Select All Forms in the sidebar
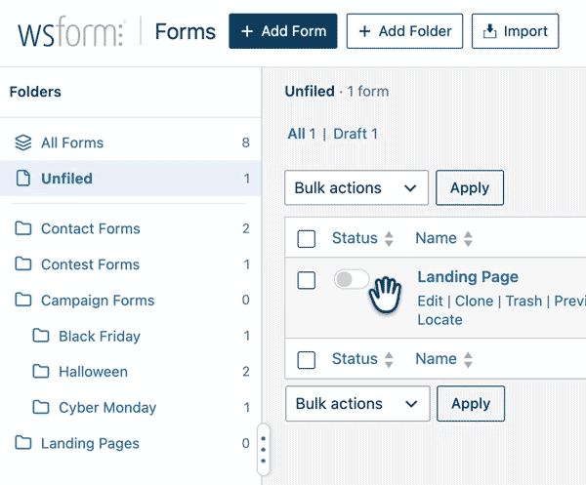The height and width of the screenshot is (485, 586). [x=130, y=142]
